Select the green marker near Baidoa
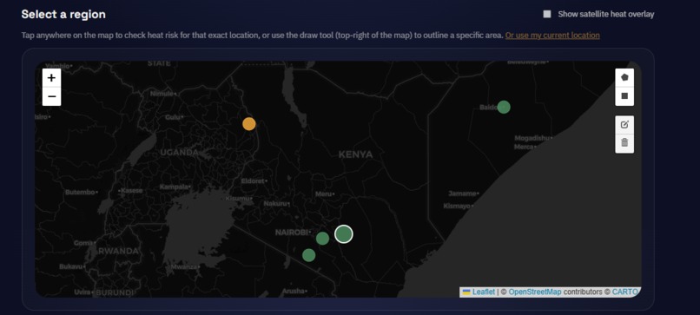This screenshot has width=700, height=315. coord(504,107)
